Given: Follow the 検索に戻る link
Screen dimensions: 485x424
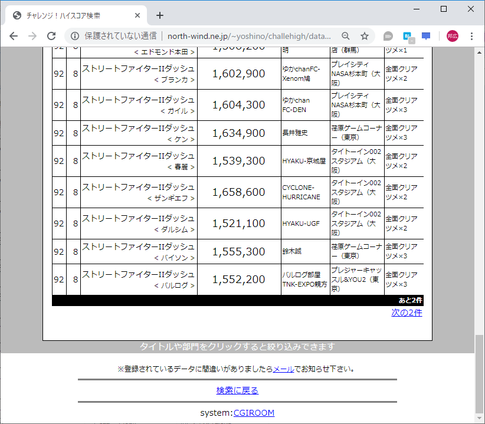Looking at the screenshot, I should tap(237, 390).
